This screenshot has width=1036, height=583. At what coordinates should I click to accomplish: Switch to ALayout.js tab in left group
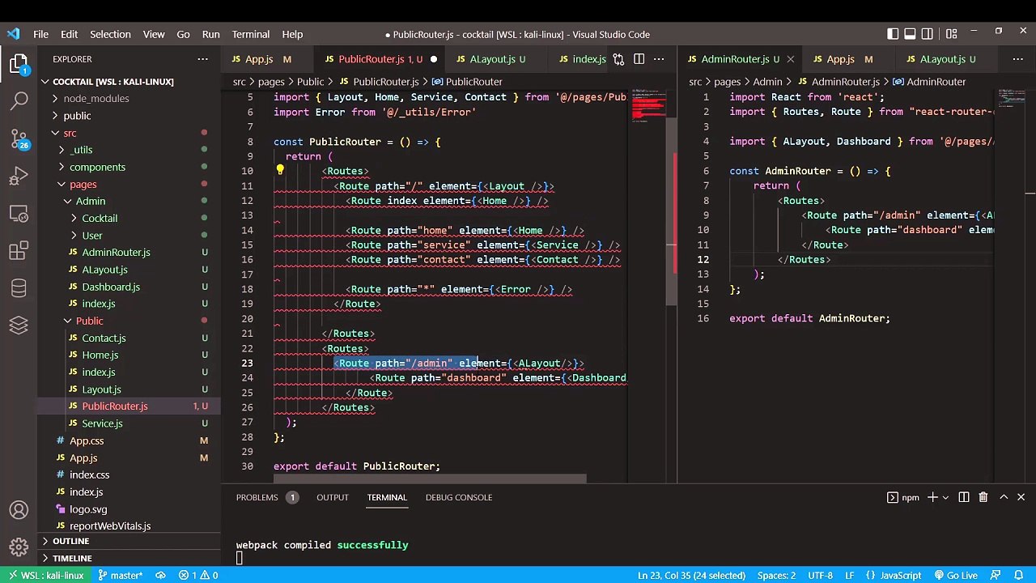point(492,59)
